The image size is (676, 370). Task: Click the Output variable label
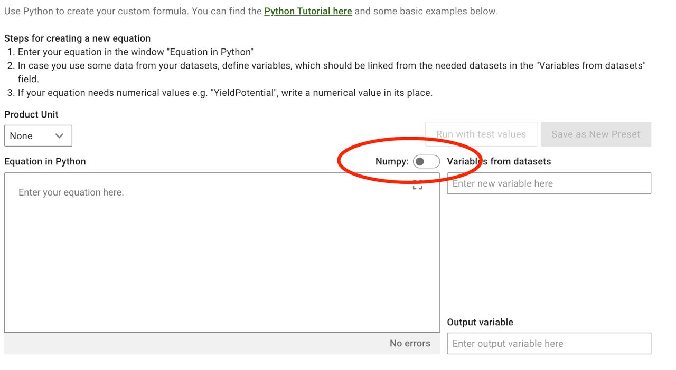480,323
